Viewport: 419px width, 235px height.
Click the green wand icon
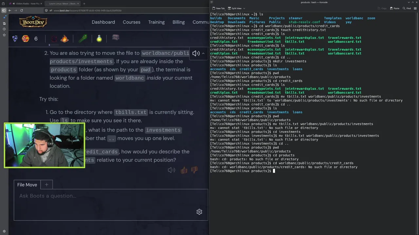[x=82, y=39]
